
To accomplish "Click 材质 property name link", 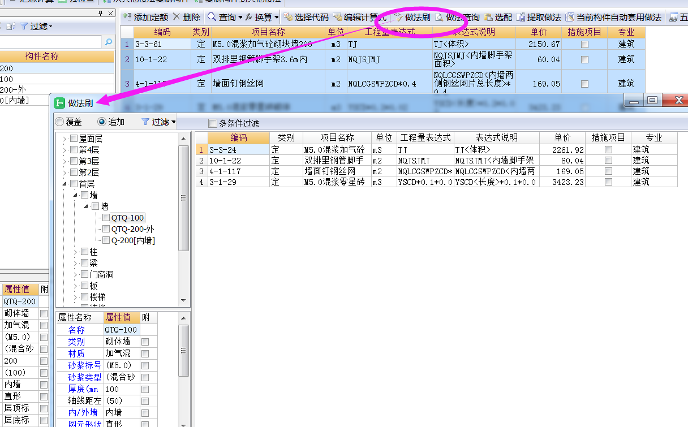I will (76, 353).
